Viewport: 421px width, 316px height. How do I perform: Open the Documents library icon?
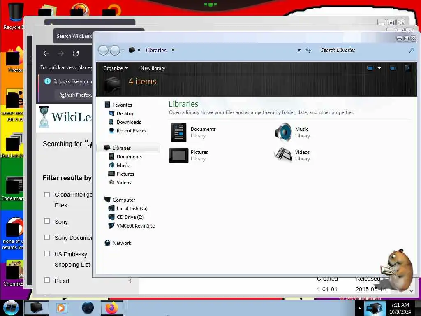point(178,132)
